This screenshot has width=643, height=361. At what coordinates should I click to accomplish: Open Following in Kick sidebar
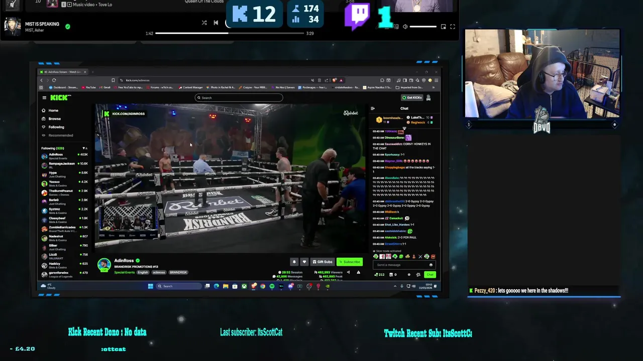coord(53,127)
